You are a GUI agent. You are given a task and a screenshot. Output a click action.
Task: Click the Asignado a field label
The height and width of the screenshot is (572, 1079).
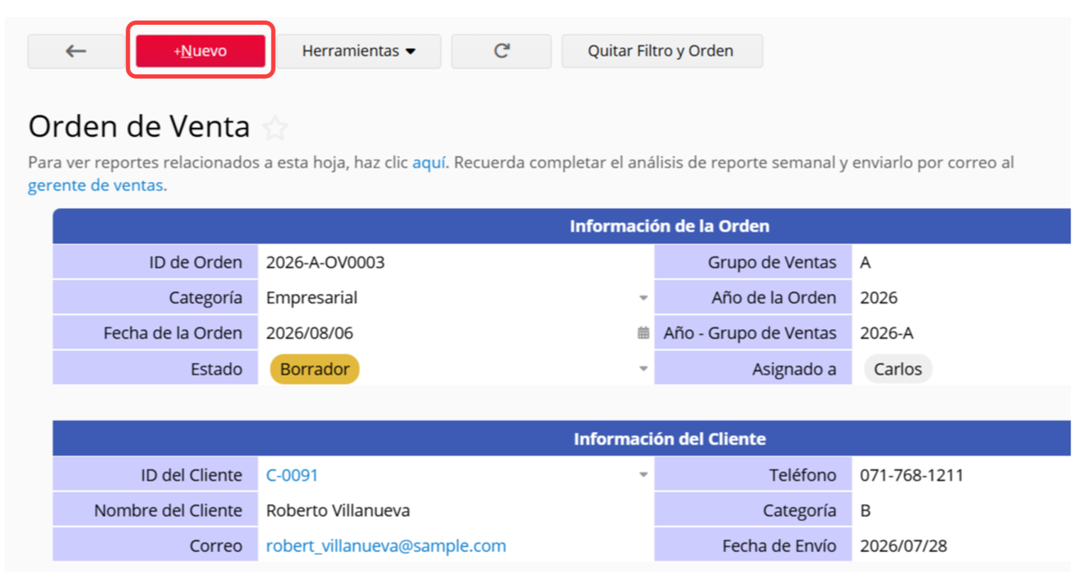coord(794,369)
